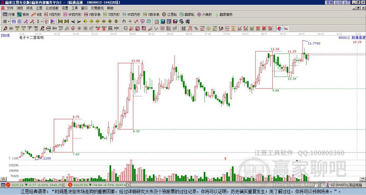
Task: Toggle the 权 adjustment button
Action: [46, 22]
